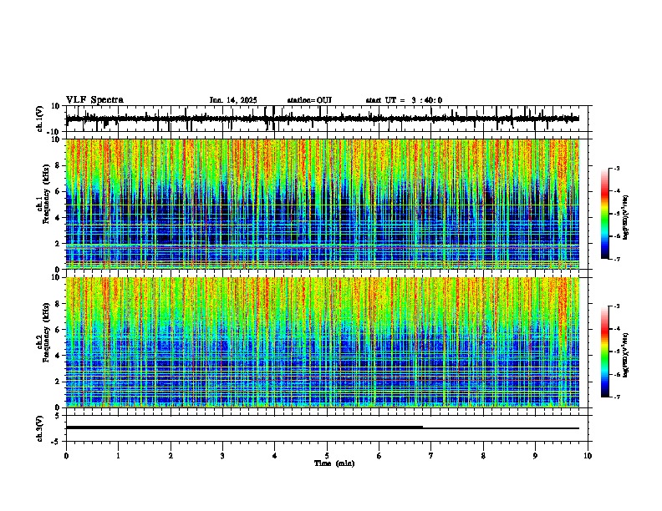
Task: Click the ch.1 spectrogram color scale bar
Action: 605,214
